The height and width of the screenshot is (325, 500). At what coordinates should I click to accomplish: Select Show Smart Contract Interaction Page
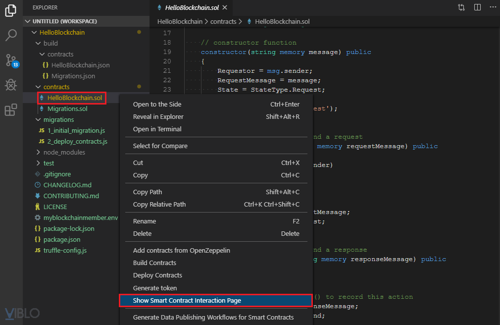tap(187, 300)
